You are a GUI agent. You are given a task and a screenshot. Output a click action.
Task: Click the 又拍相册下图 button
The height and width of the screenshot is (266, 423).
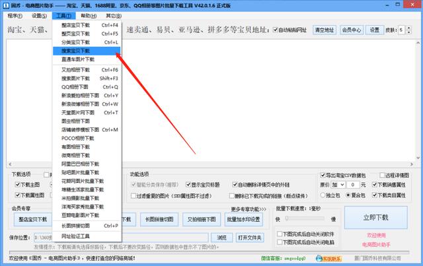click(x=202, y=219)
